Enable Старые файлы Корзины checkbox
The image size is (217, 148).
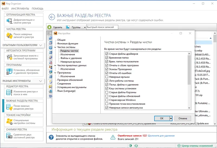[107, 92]
